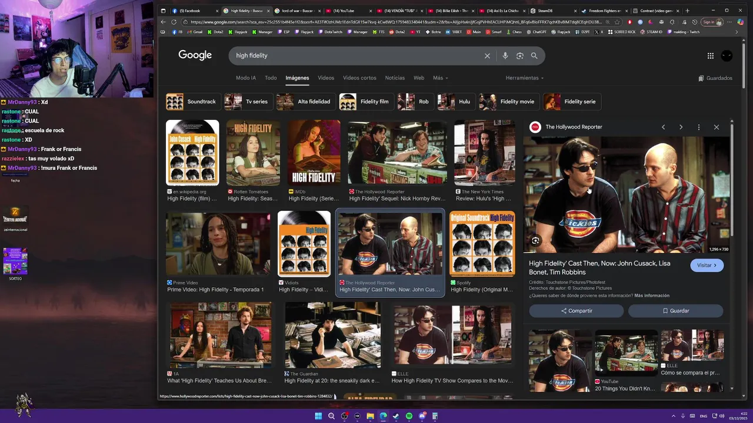Image resolution: width=753 pixels, height=423 pixels.
Task: Reload the page in browser toolbar
Action: coord(174,22)
